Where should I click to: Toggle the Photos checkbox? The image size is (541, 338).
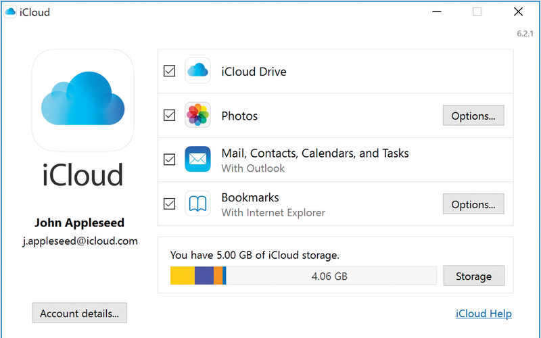point(169,116)
